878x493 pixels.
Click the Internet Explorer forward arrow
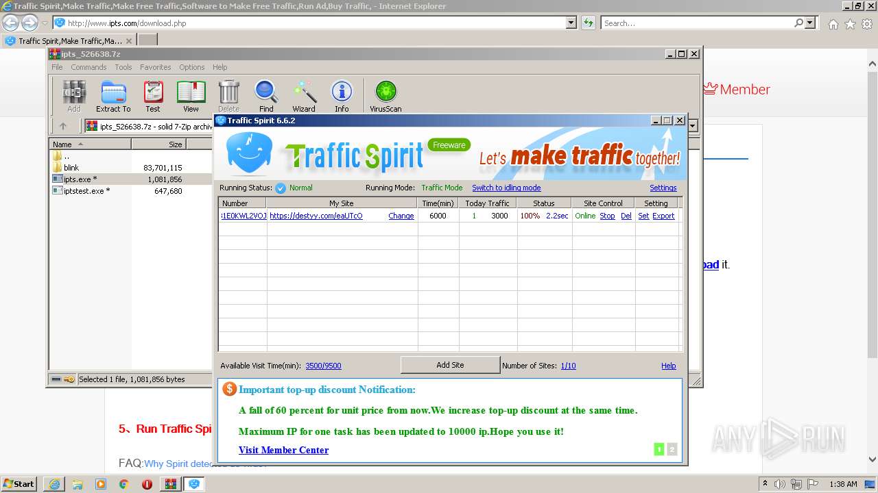[x=29, y=23]
